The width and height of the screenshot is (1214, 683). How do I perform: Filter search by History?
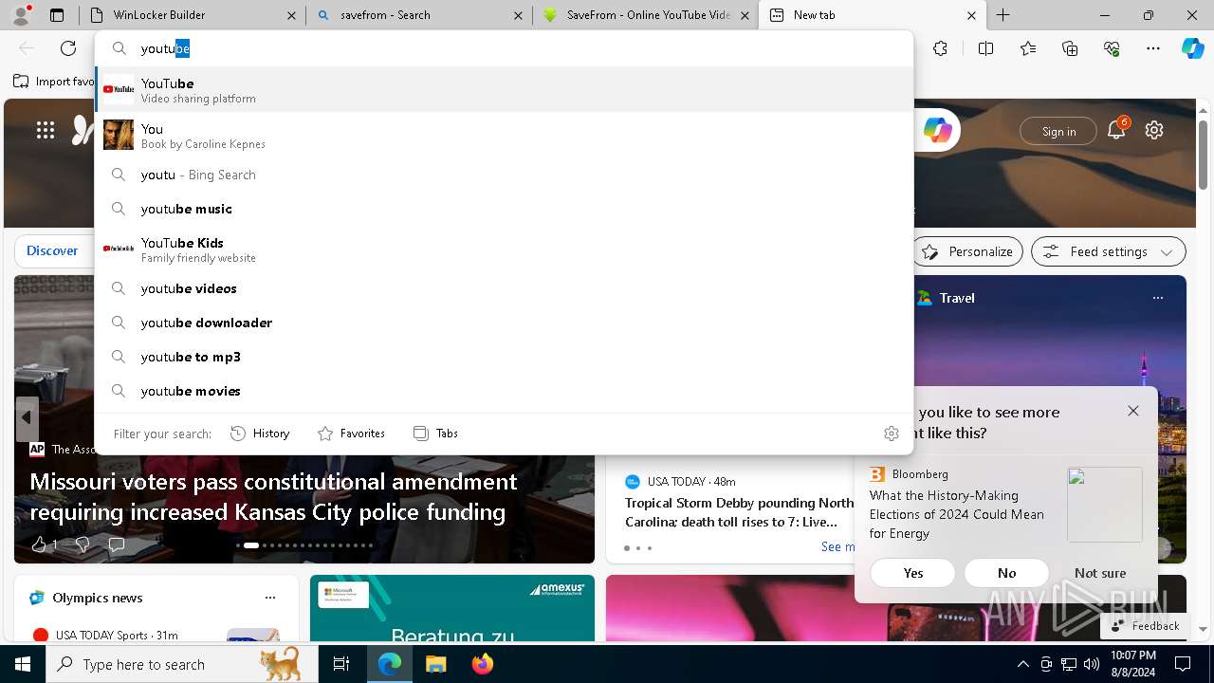(x=260, y=434)
